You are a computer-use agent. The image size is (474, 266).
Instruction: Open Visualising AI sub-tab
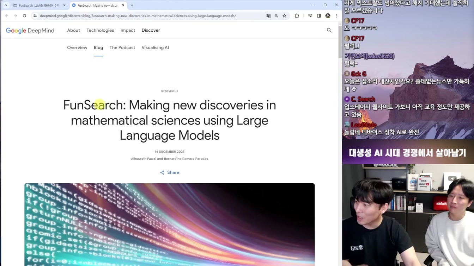(x=155, y=47)
